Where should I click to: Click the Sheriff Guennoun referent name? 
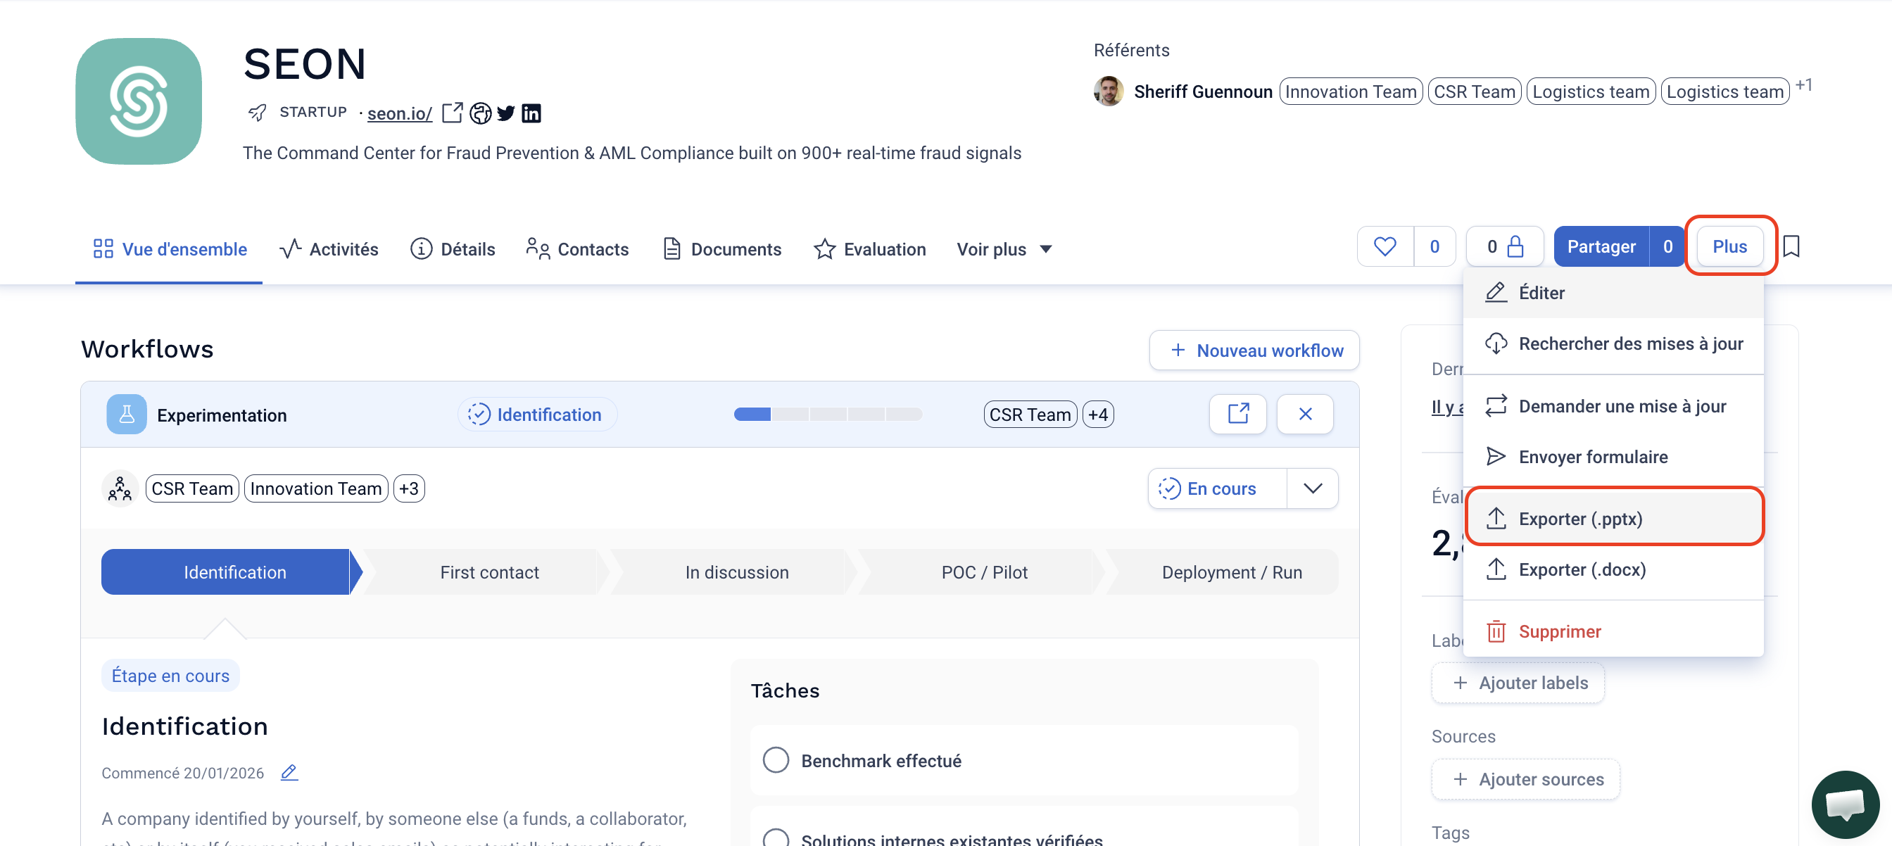coord(1203,91)
